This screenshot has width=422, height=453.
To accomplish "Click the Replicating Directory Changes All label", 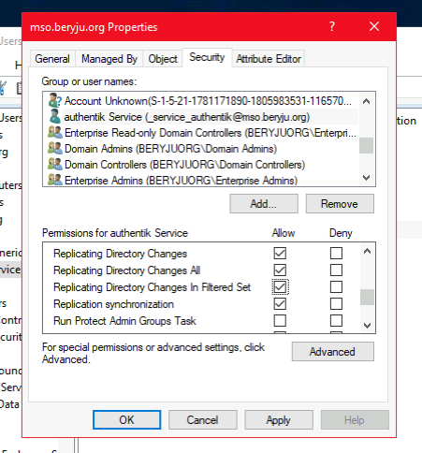I will [x=126, y=270].
